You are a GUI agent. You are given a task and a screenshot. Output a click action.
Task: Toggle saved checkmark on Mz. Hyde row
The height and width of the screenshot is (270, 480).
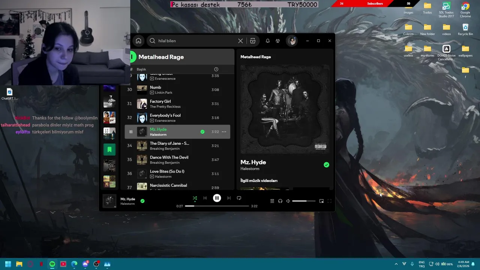click(202, 132)
